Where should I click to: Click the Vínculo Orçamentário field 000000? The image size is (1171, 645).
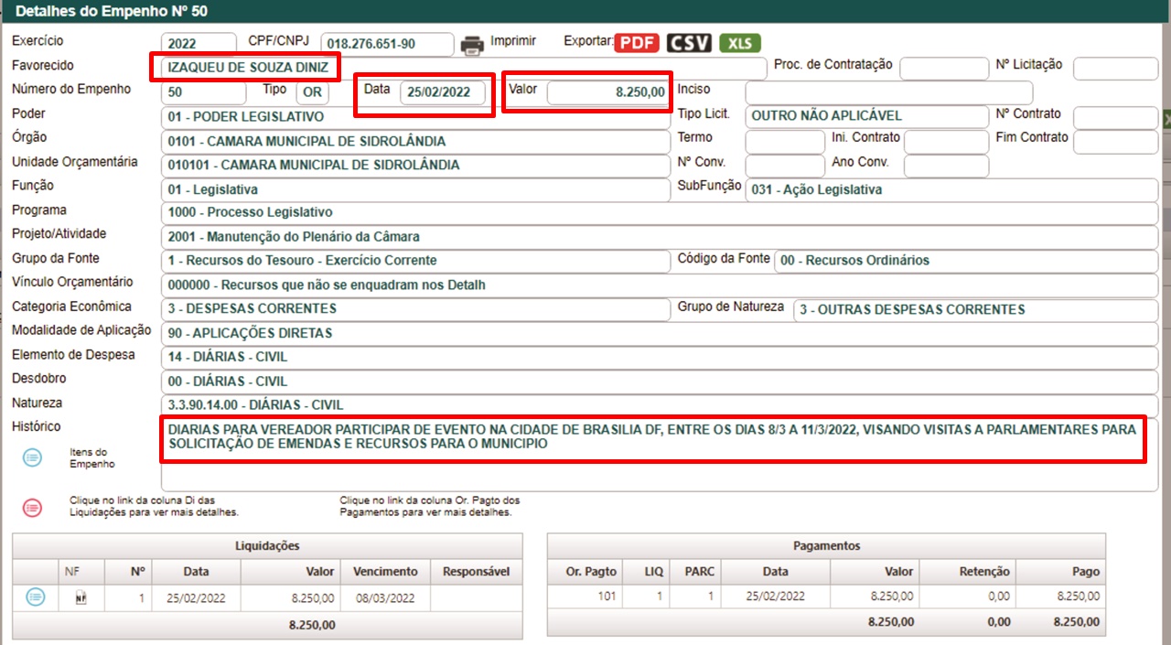659,285
